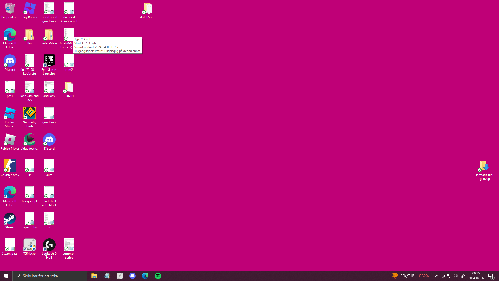The width and height of the screenshot is (499, 281).
Task: Select the Steam desktop shortcut
Action: coord(10,221)
